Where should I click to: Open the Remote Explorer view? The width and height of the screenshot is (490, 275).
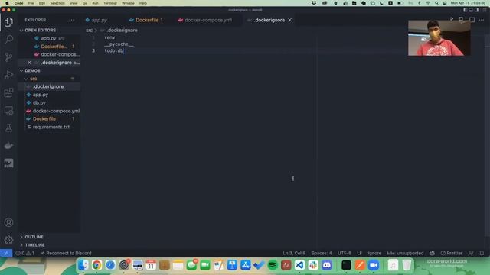8,110
